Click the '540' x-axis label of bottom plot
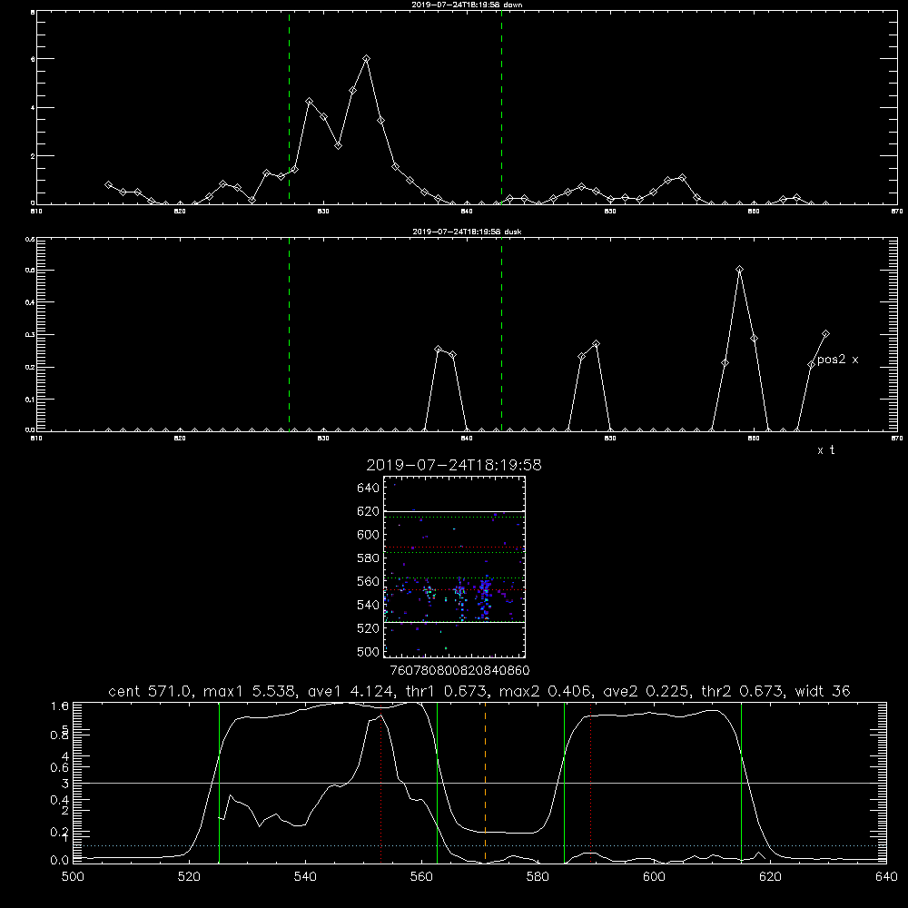908x908 pixels. pyautogui.click(x=305, y=877)
